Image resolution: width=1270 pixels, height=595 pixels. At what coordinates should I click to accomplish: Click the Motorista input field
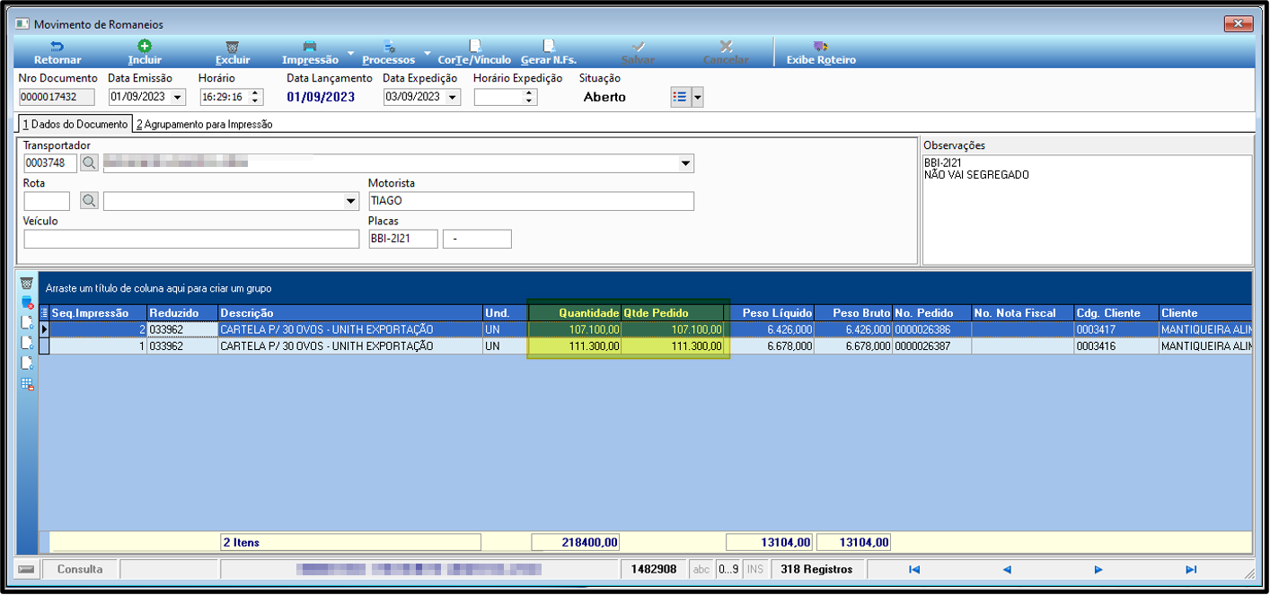click(x=532, y=201)
